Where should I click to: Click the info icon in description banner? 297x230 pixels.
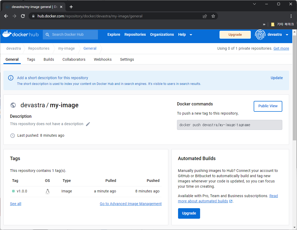(11, 78)
